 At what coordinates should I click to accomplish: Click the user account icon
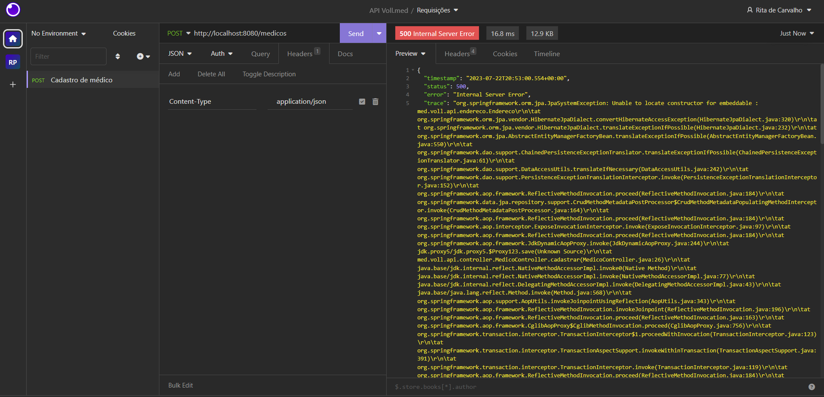click(x=750, y=10)
